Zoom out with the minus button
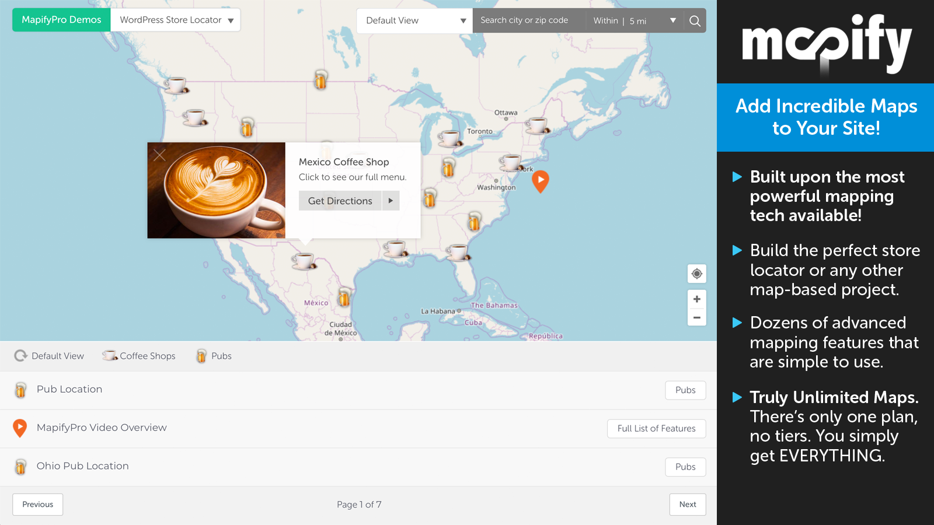934x525 pixels. [696, 317]
